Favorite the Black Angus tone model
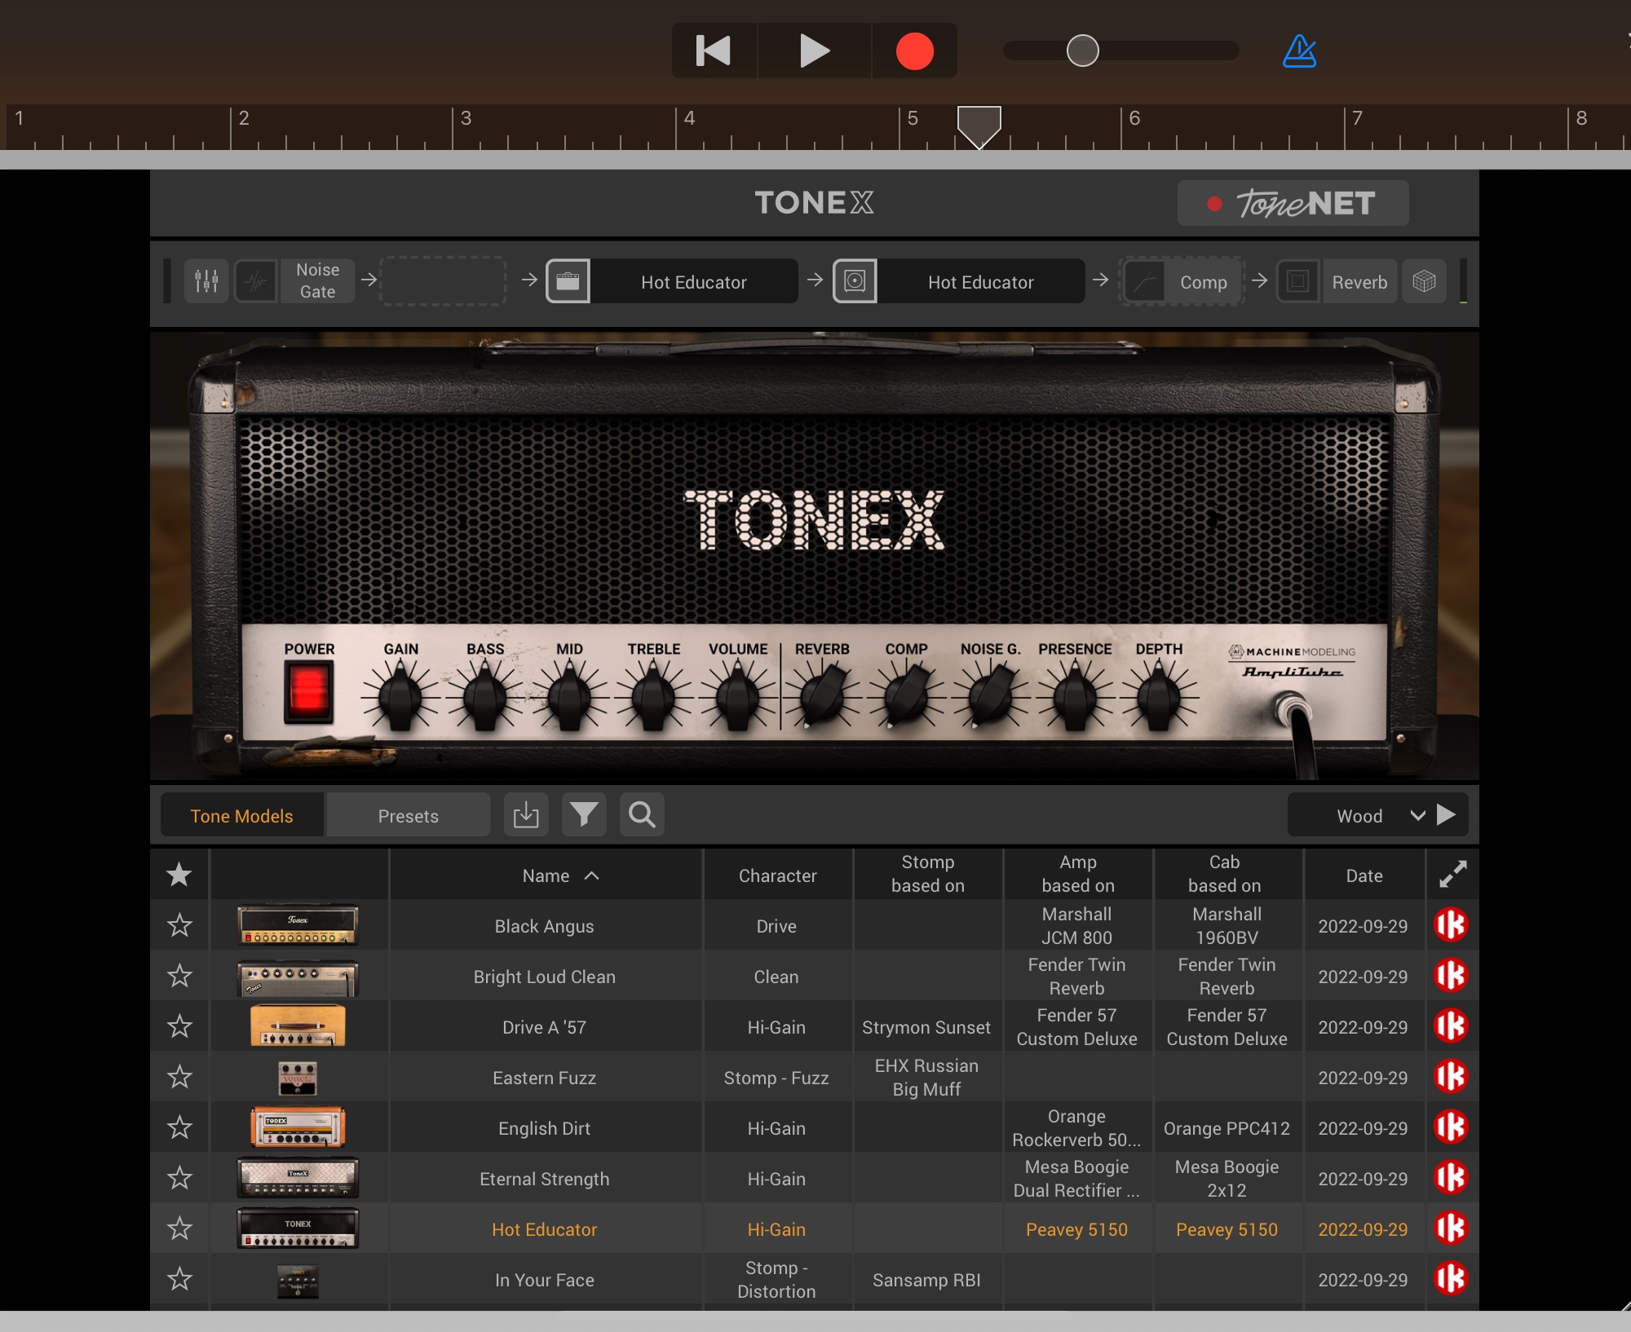Viewport: 1631px width, 1332px height. pyautogui.click(x=179, y=925)
